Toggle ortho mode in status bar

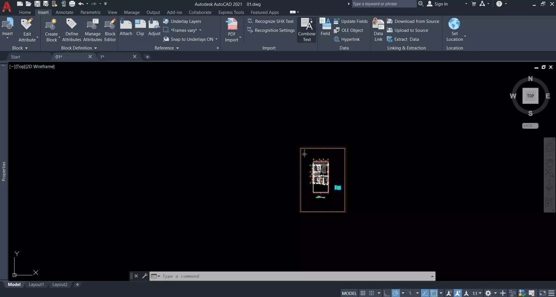387,293
